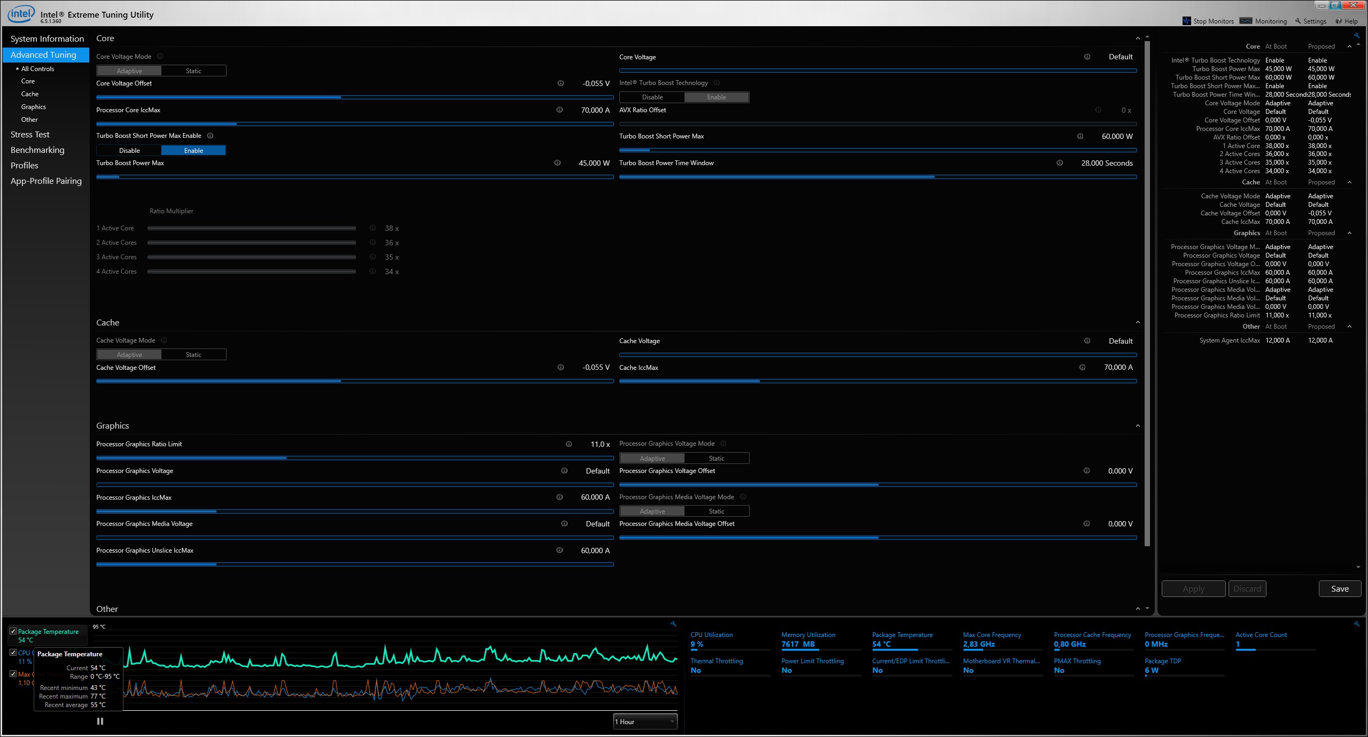The image size is (1368, 737).
Task: Click the info icon beside Core Voltage Offset
Action: click(561, 83)
